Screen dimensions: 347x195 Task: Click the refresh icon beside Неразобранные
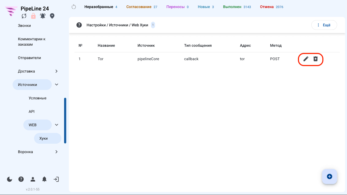coord(74,7)
